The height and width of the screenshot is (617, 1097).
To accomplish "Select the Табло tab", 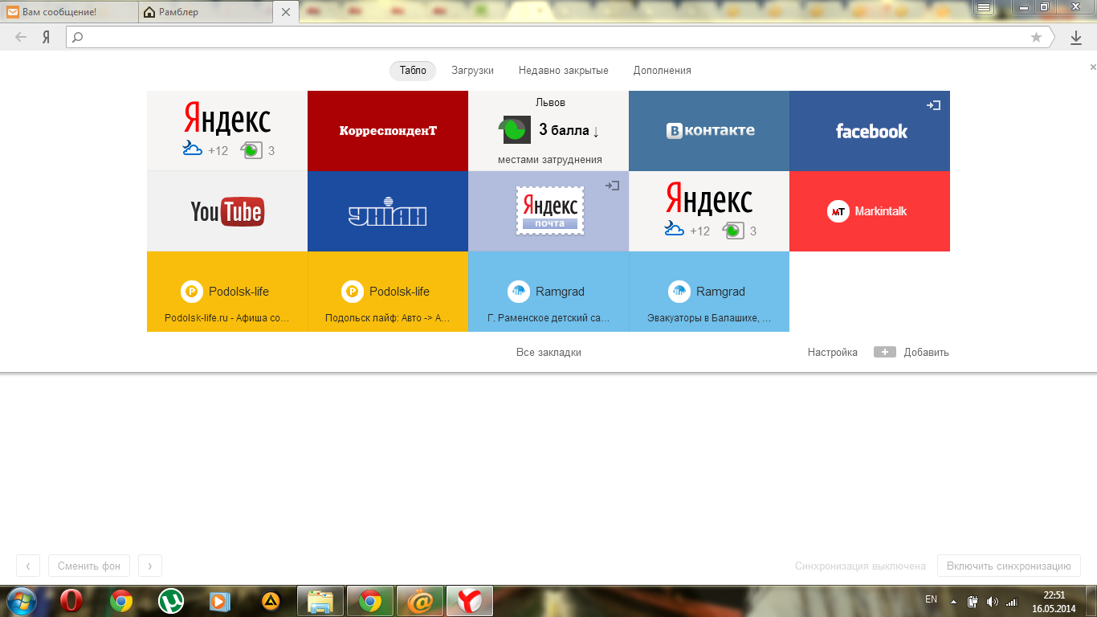I will pyautogui.click(x=413, y=71).
